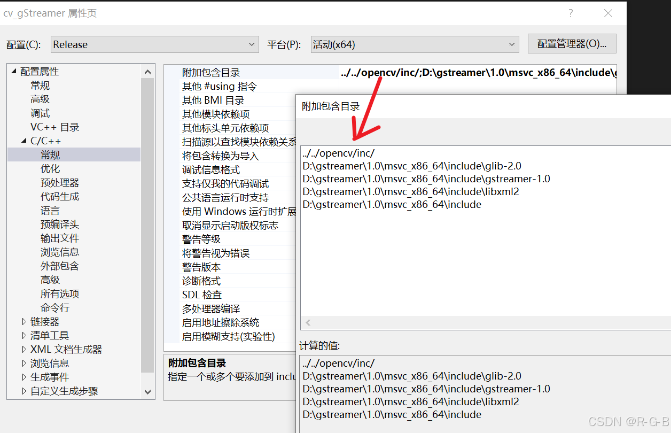The image size is (671, 433).
Task: Select the 警告版本 property
Action: click(201, 267)
